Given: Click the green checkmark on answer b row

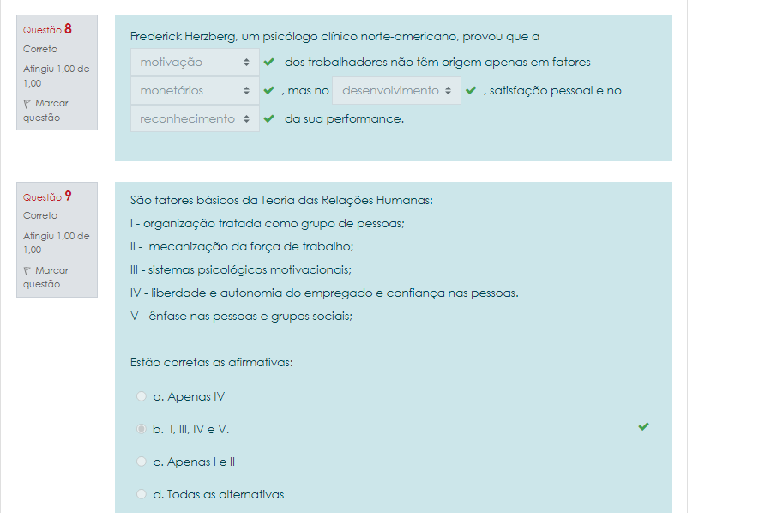Looking at the screenshot, I should click(644, 426).
